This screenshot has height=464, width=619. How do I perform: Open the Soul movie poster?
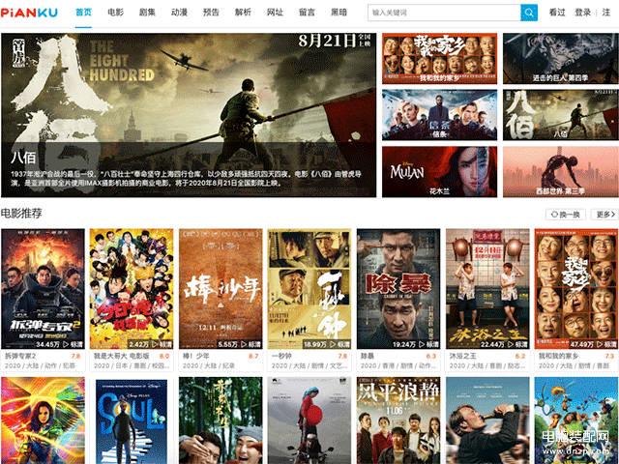click(x=132, y=420)
